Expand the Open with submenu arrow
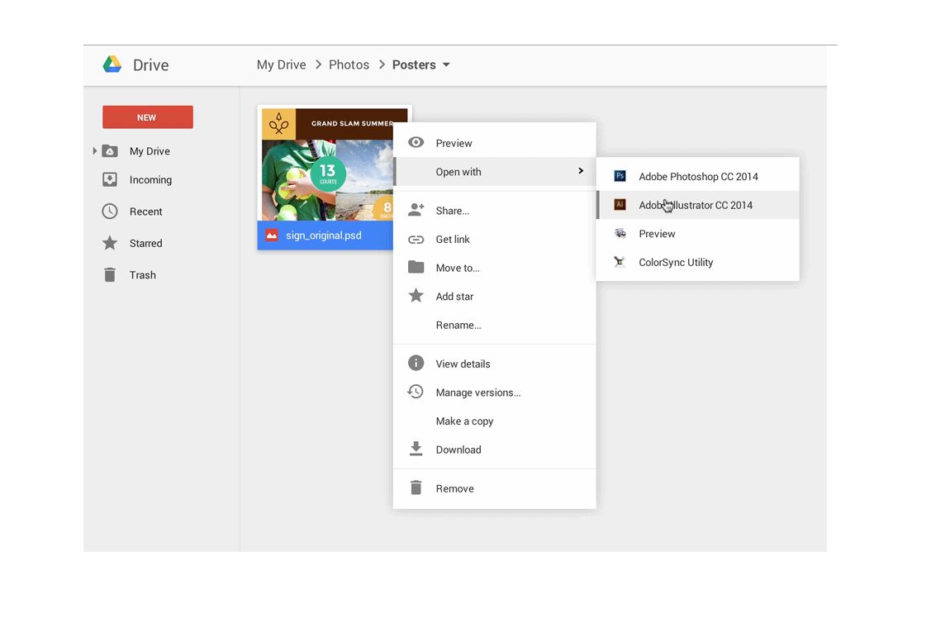The image size is (931, 623). pos(581,171)
